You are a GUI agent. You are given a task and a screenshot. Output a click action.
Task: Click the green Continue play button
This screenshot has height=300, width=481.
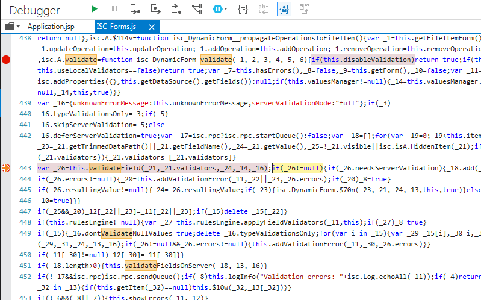[x=94, y=9]
